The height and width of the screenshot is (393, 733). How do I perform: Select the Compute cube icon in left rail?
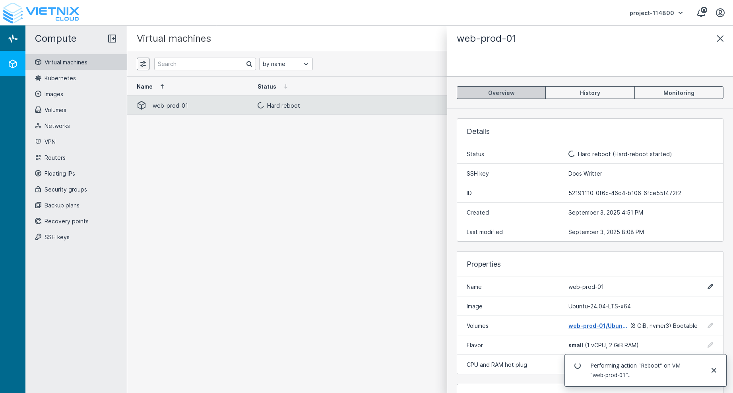[x=13, y=64]
